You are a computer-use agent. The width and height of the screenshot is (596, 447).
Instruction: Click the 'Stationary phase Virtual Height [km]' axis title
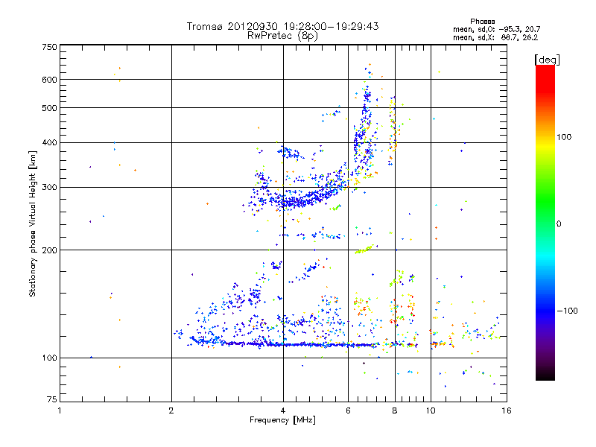pos(33,224)
